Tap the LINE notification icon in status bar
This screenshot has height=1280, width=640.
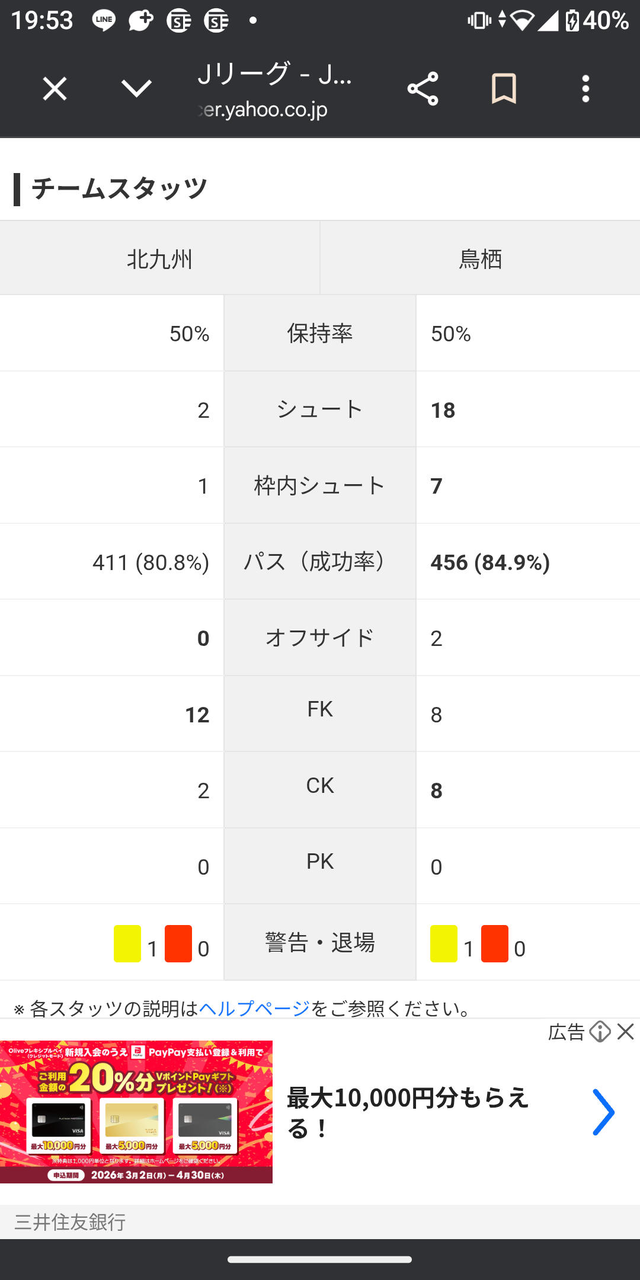(x=104, y=21)
